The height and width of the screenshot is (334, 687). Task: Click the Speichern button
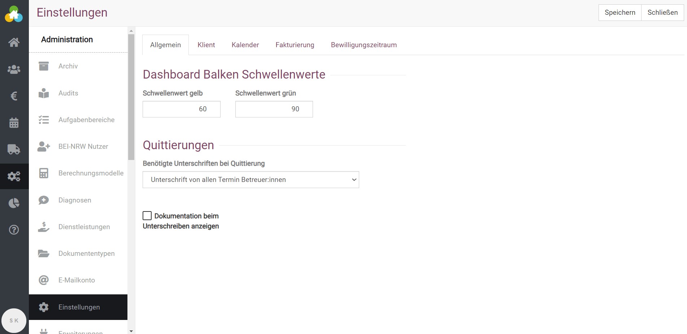pos(619,13)
